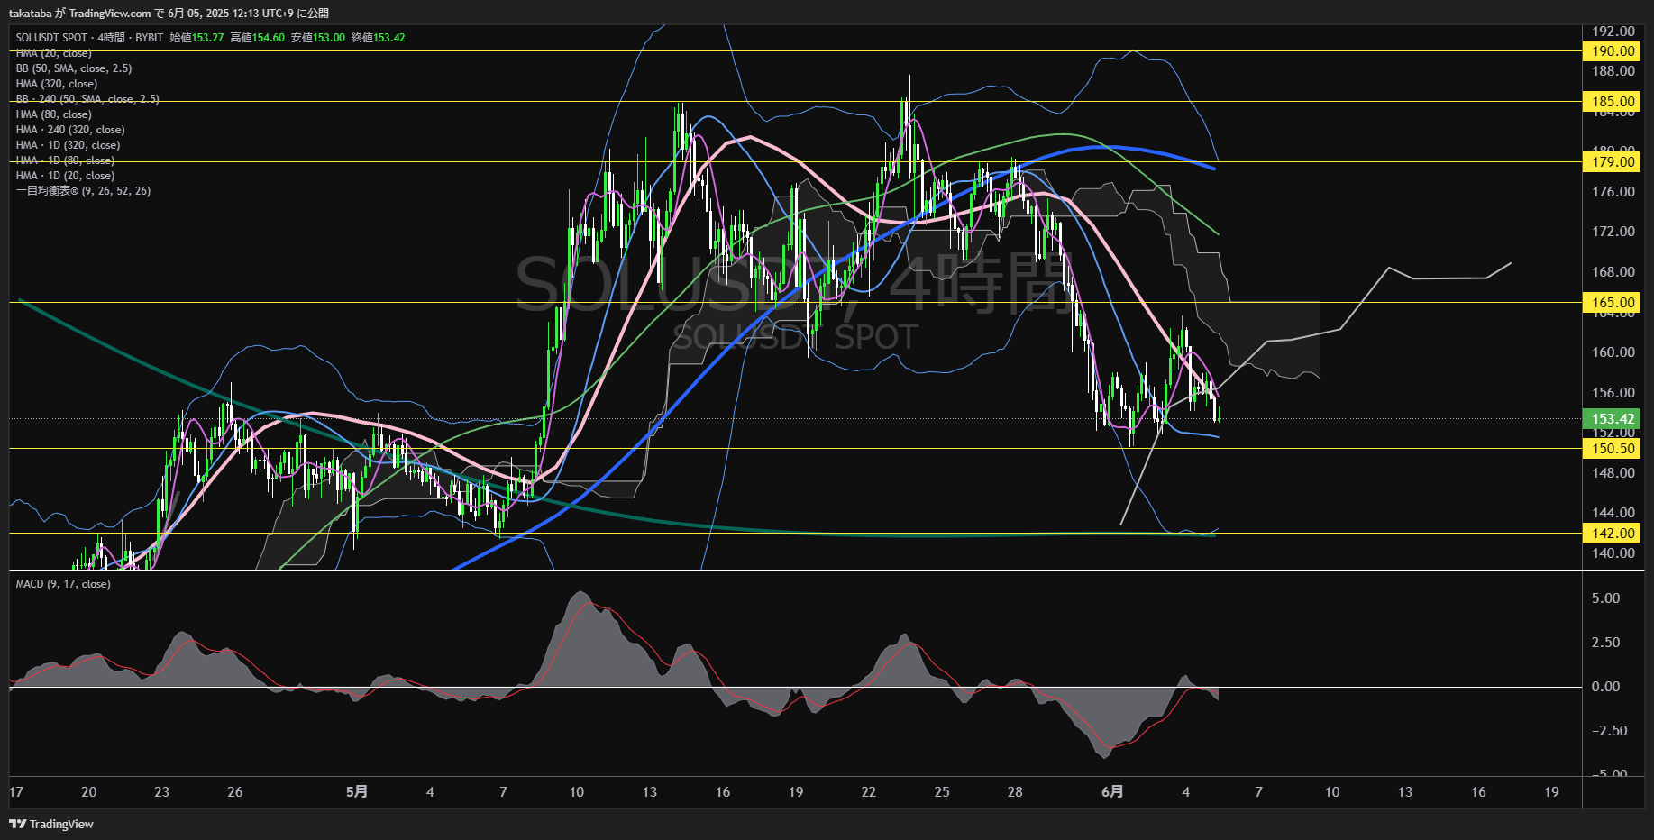Click the HMA (320, close) indicator legend
The height and width of the screenshot is (840, 1654).
click(x=57, y=84)
